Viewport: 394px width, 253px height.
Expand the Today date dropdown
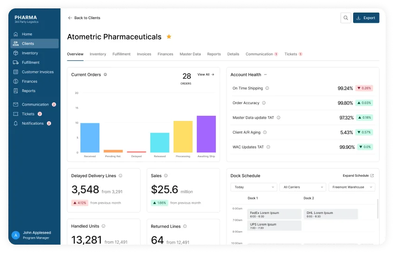tap(253, 187)
